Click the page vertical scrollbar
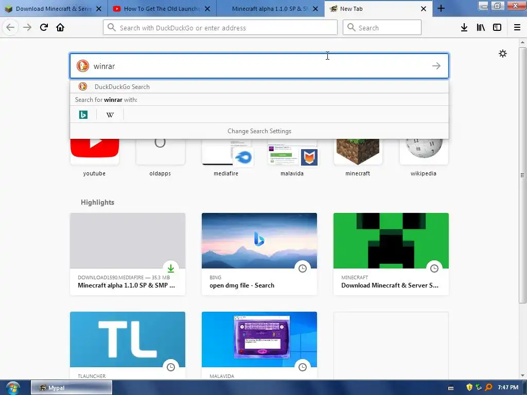This screenshot has height=395, width=527. pos(522,175)
